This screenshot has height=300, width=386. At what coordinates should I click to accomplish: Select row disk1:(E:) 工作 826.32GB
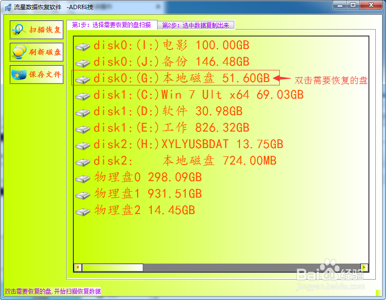pos(162,128)
